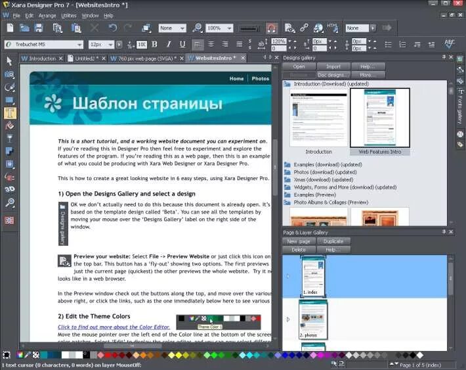Toggle left text alignment

click(198, 45)
